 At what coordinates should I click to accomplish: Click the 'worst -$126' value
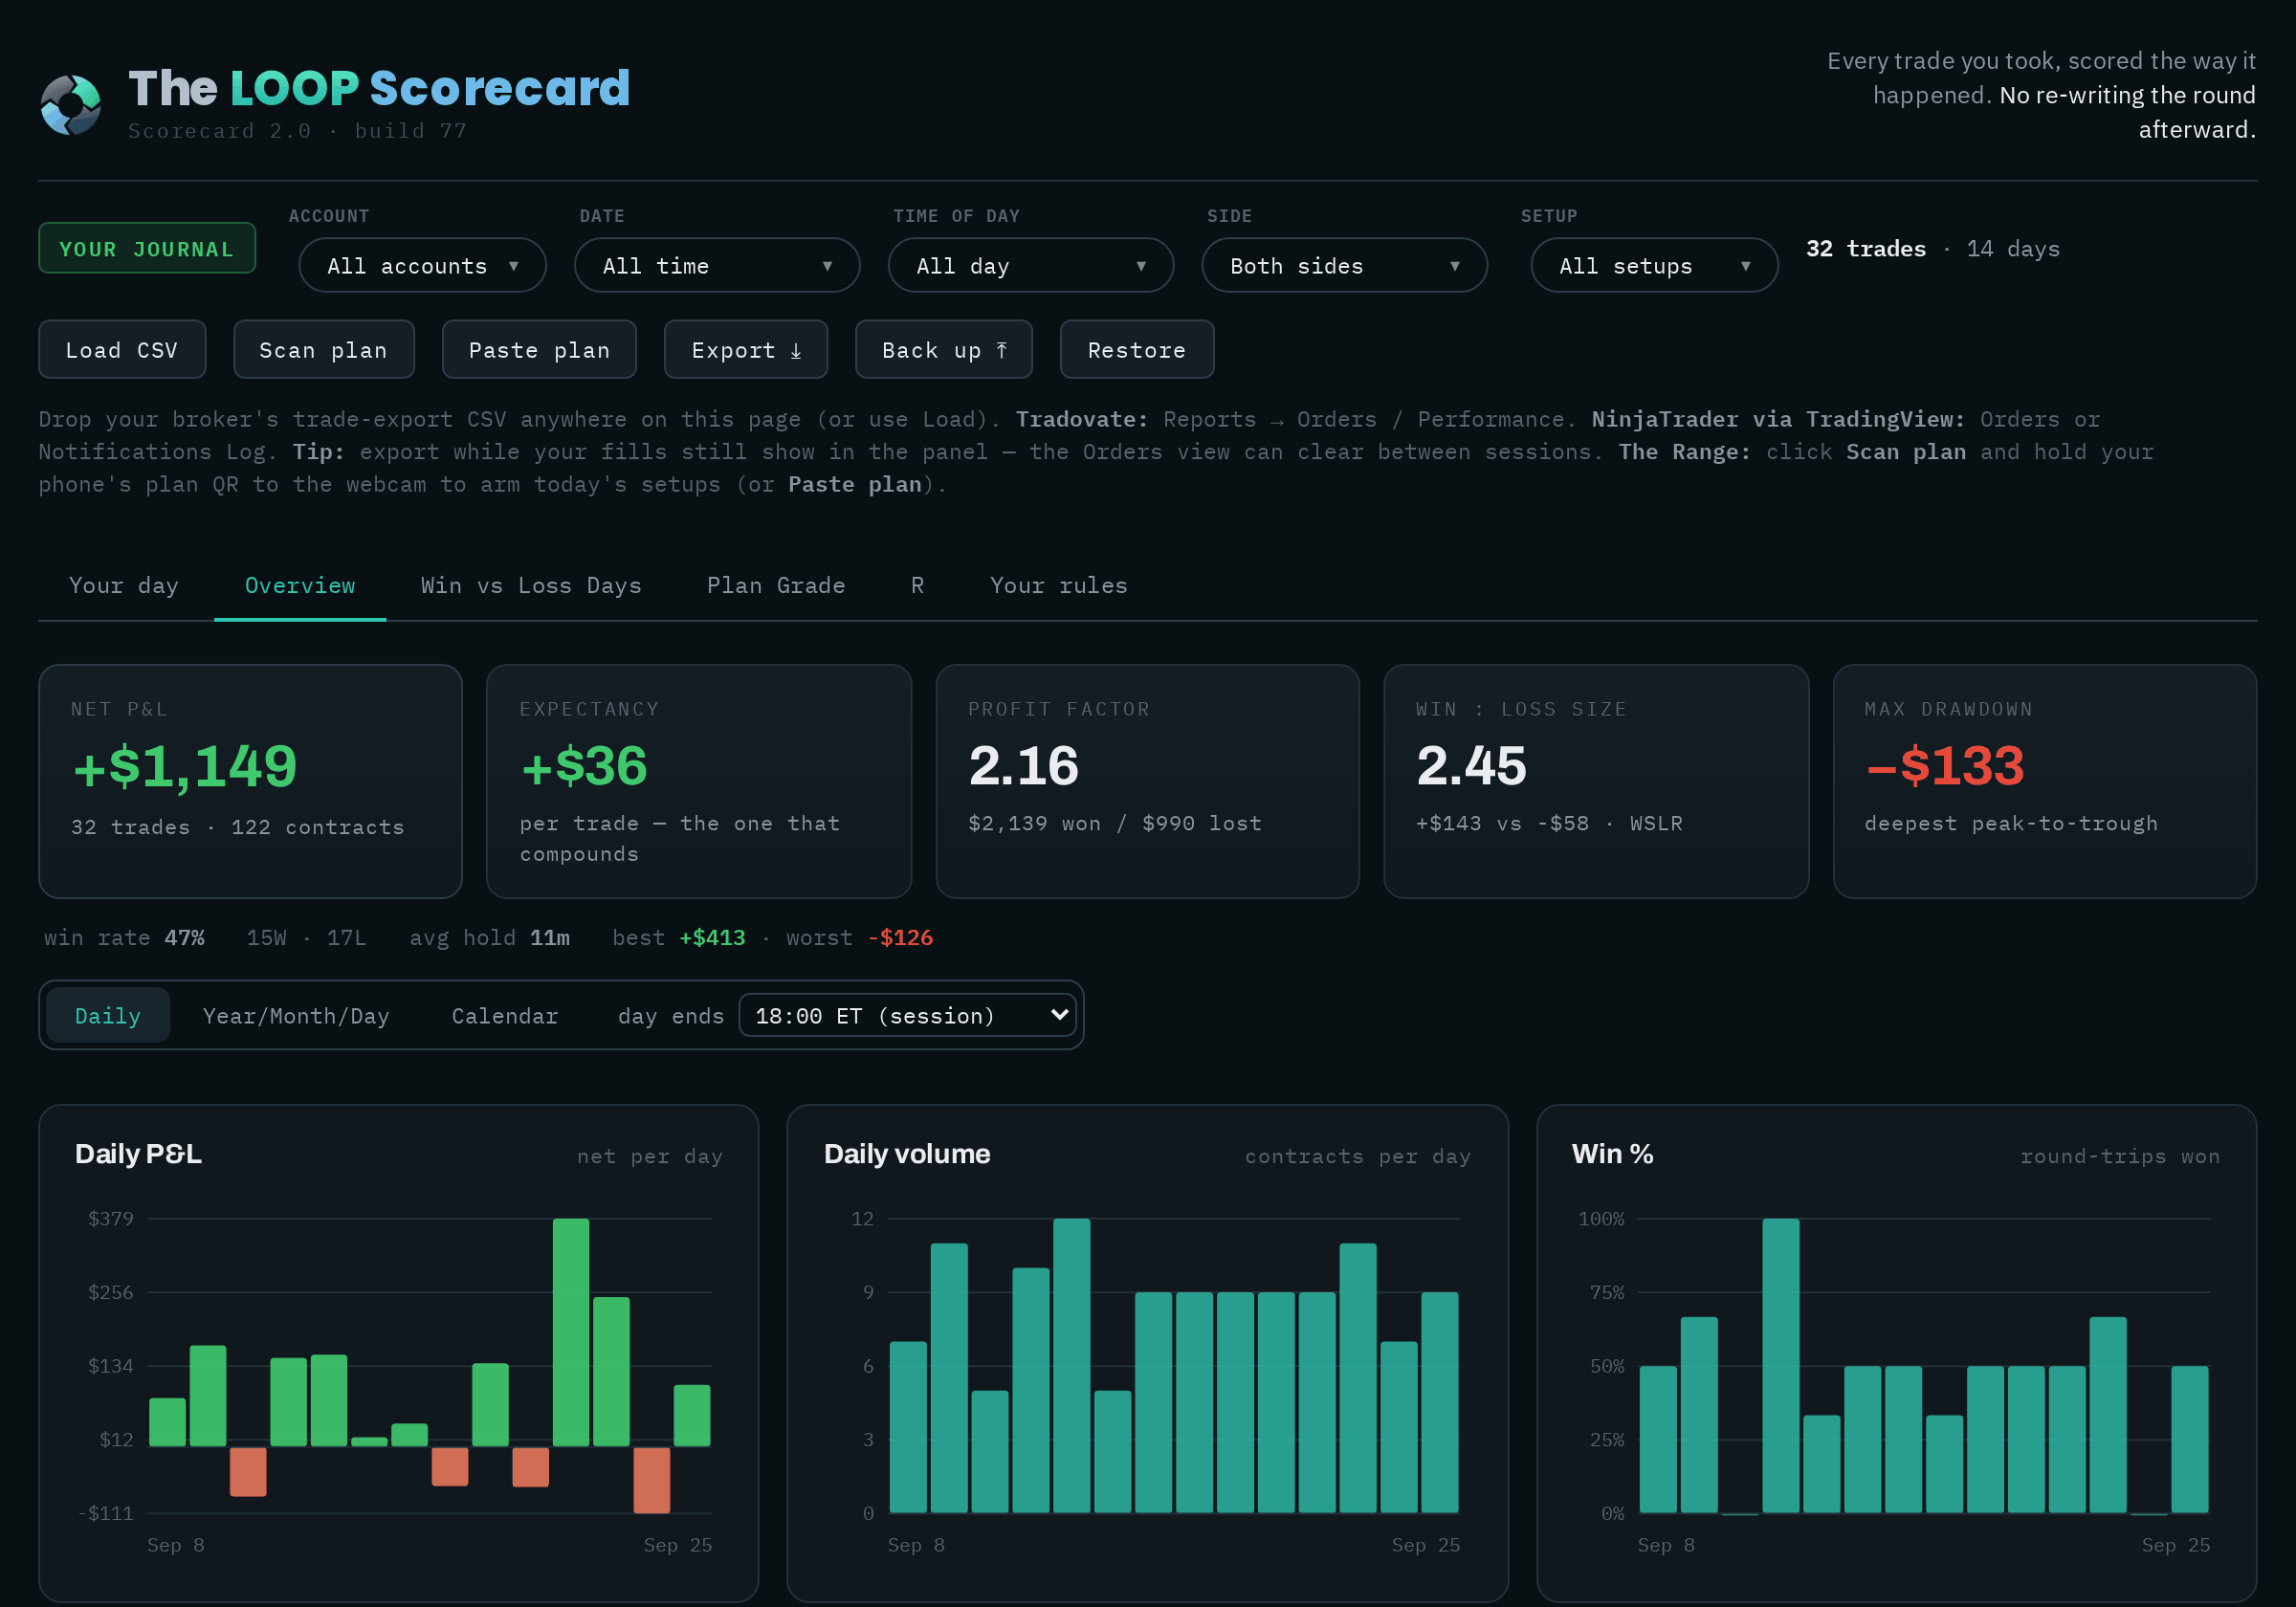pos(860,937)
